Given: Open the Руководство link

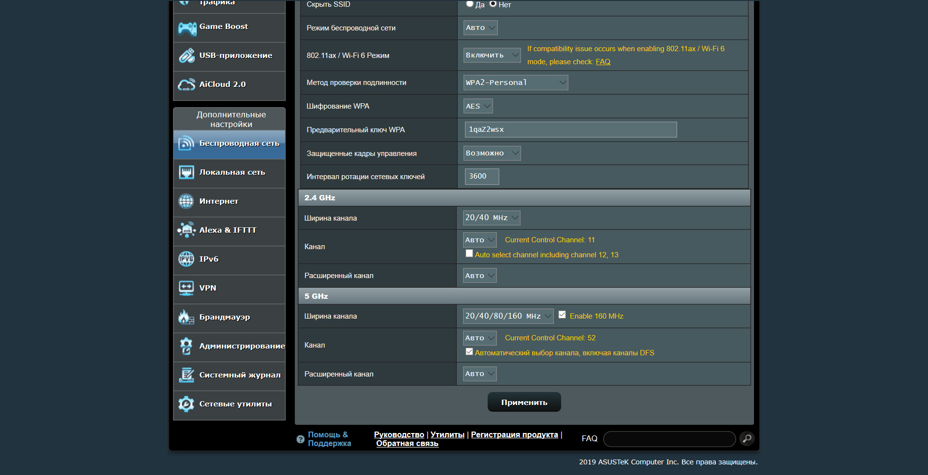Looking at the screenshot, I should 399,435.
